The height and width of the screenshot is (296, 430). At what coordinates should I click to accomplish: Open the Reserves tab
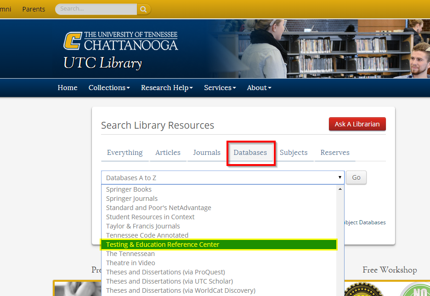[335, 153]
